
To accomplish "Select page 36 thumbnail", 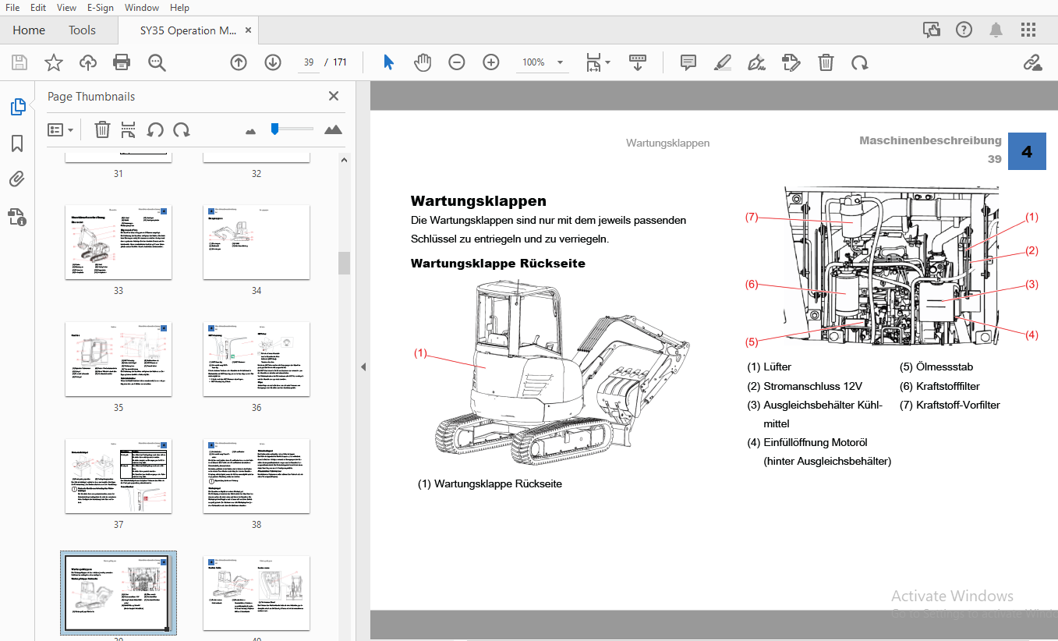I will point(257,359).
